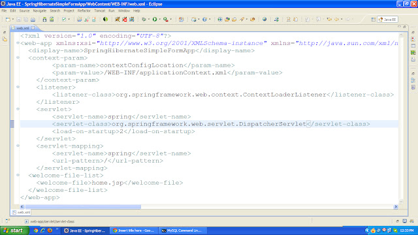Minimize the editor area view
The width and height of the screenshot is (418, 235).
[399, 27]
